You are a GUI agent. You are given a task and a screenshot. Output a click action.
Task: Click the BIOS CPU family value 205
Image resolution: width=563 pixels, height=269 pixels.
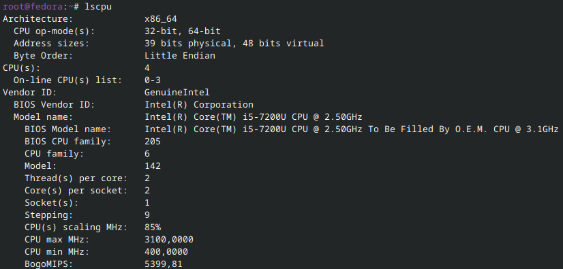point(153,142)
